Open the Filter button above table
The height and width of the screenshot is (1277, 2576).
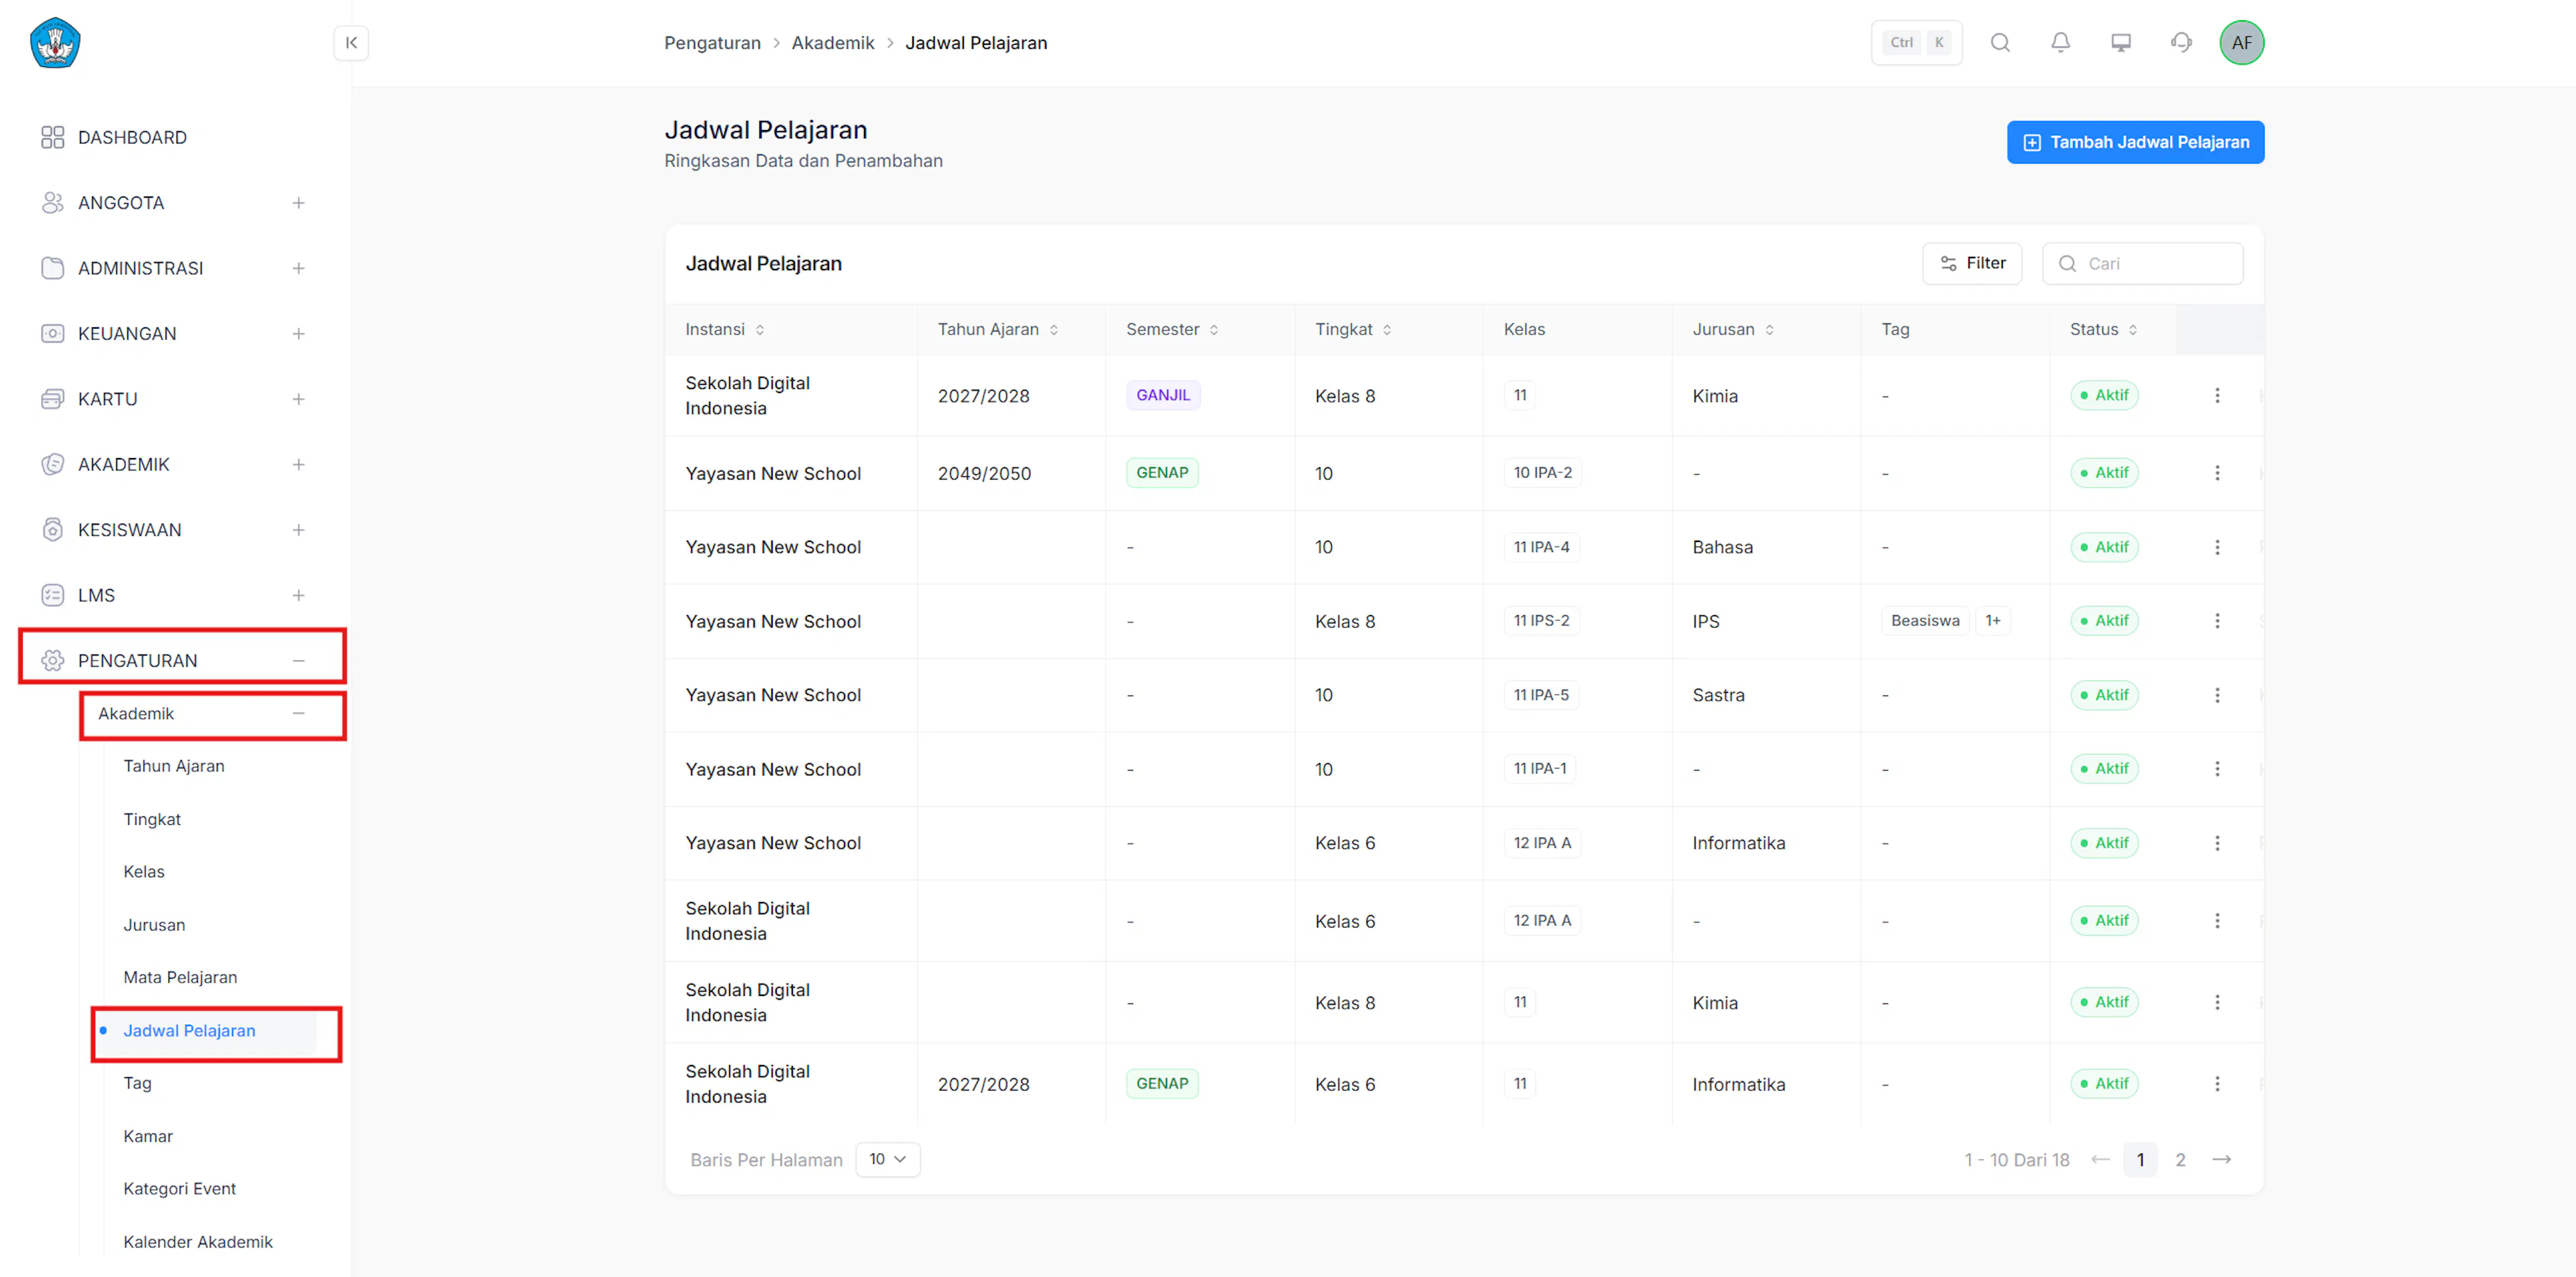(x=1971, y=263)
